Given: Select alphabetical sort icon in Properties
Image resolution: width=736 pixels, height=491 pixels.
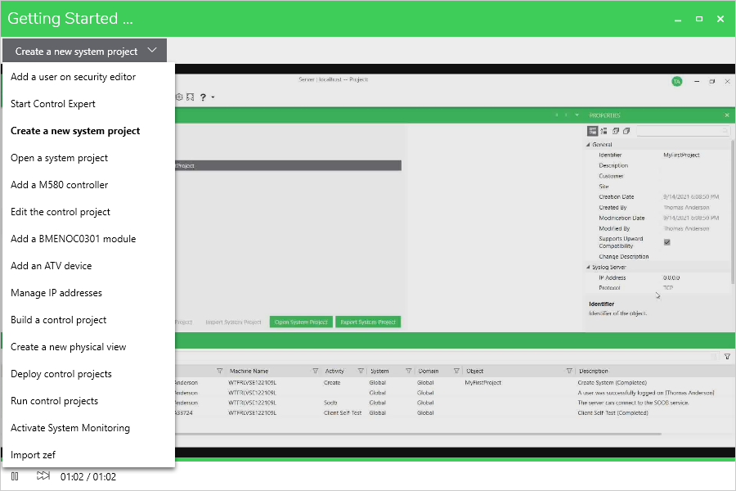Looking at the screenshot, I should click(604, 131).
